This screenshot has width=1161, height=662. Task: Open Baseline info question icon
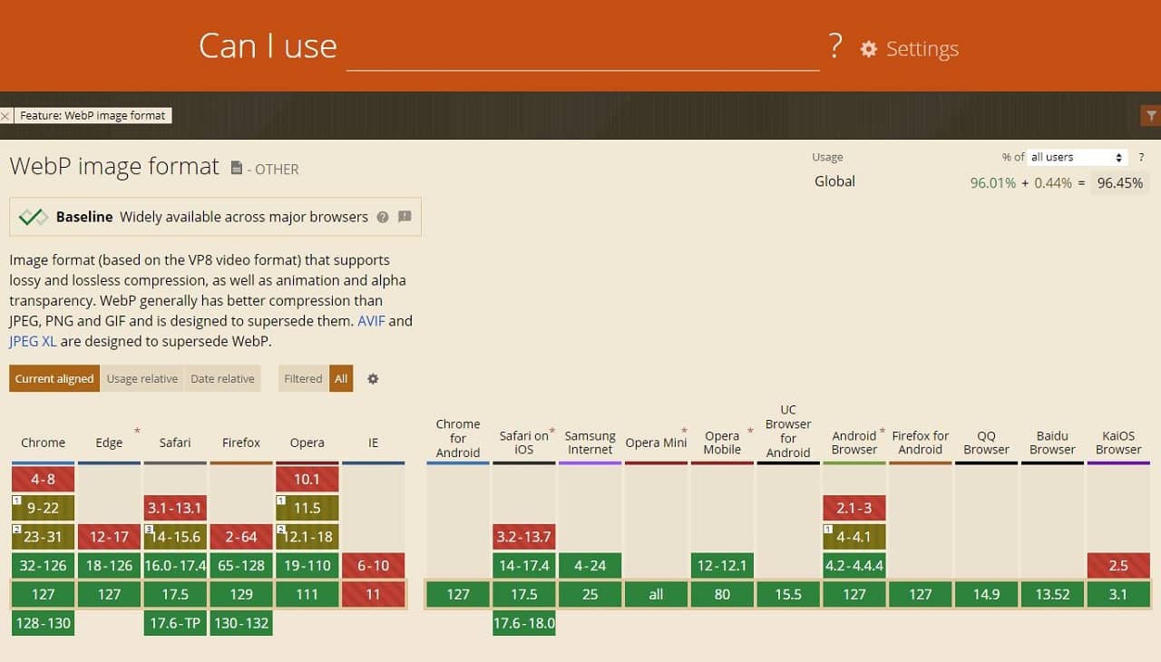point(383,217)
